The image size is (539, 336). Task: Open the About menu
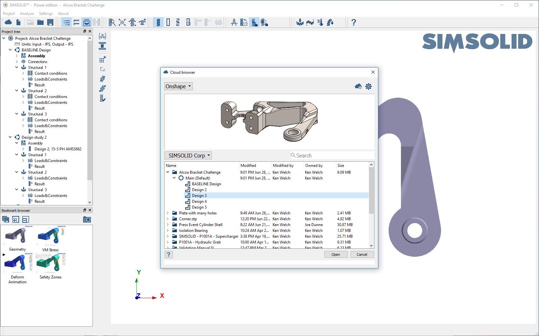63,14
